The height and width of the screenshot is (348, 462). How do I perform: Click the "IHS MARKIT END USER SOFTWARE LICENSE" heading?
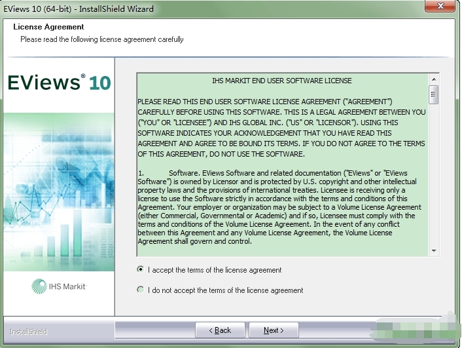282,81
